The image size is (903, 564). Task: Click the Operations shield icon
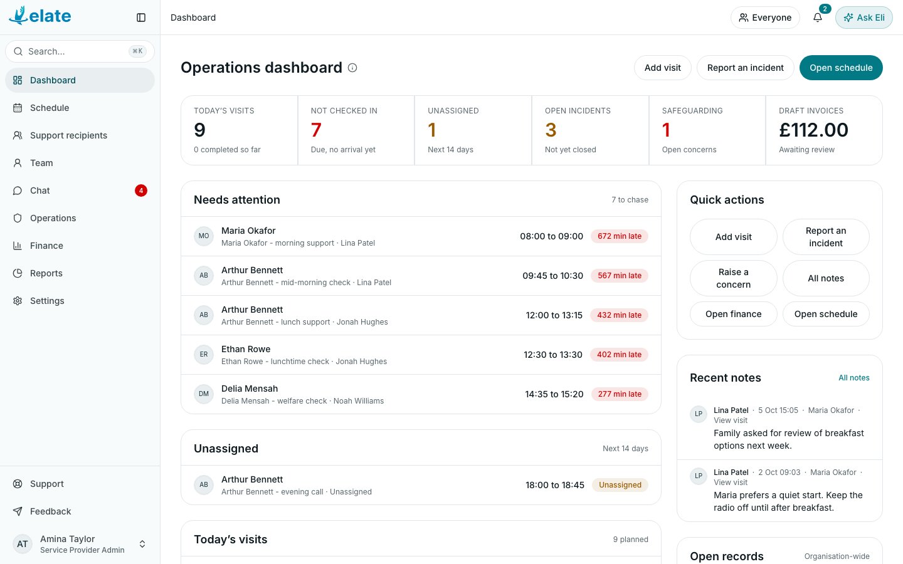[18, 218]
